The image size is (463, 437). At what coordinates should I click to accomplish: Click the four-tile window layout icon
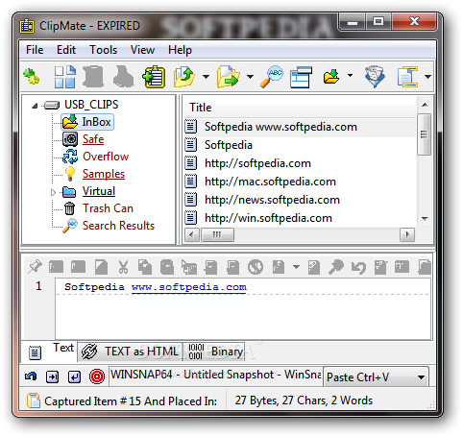tap(65, 77)
